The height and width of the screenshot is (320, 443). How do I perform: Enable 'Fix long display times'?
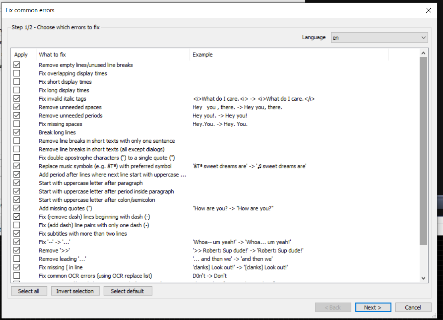coord(17,90)
